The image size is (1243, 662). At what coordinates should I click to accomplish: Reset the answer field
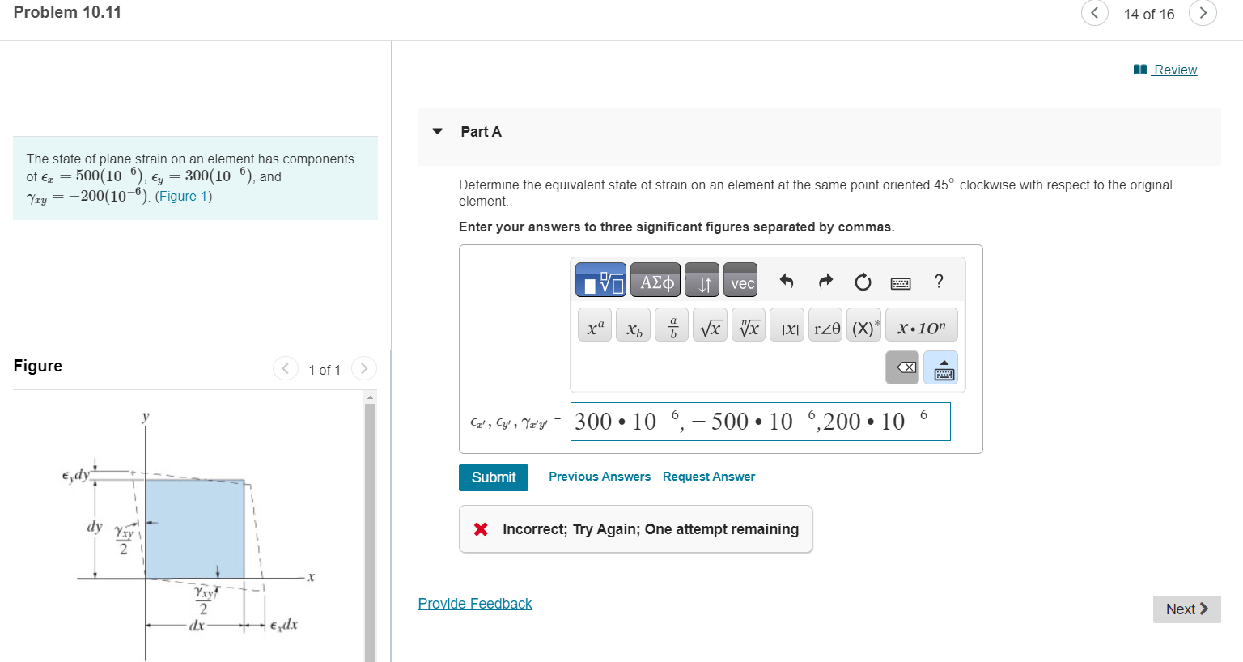(x=863, y=281)
